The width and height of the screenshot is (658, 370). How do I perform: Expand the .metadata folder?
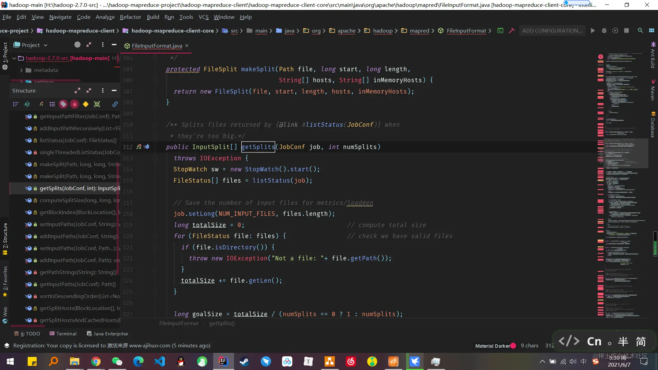point(21,70)
